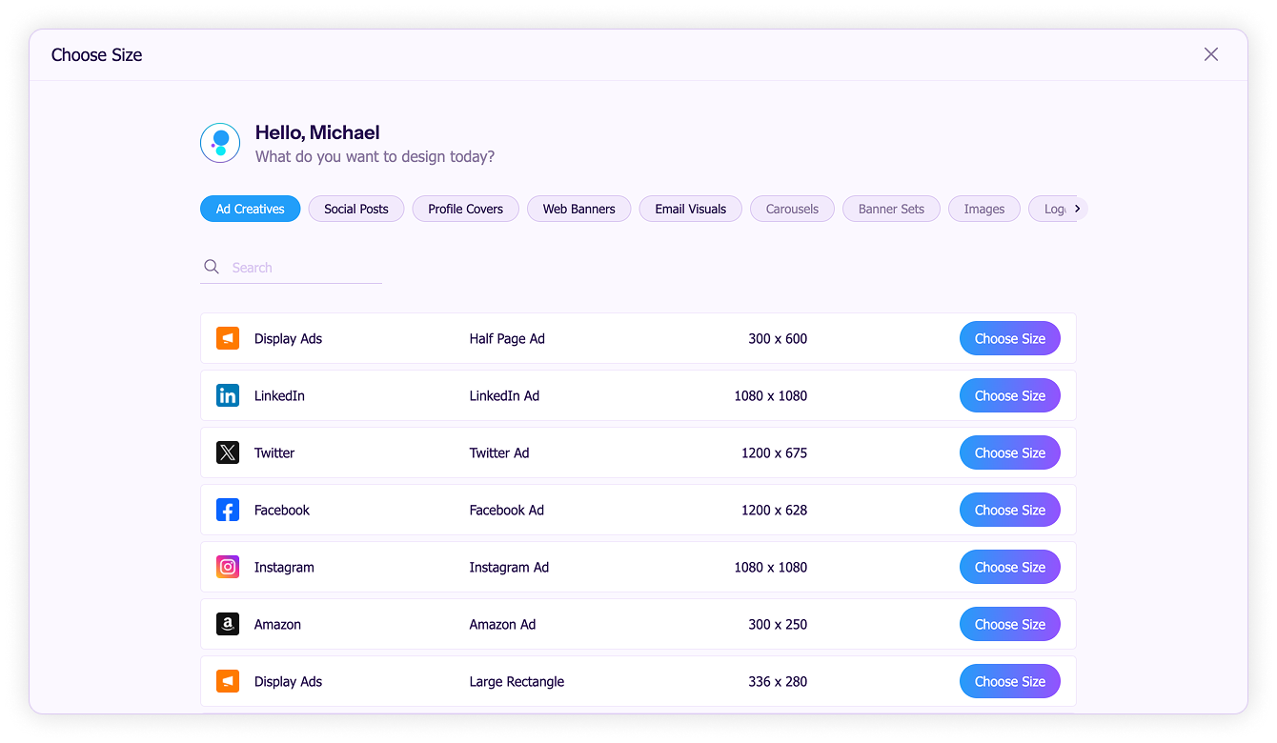The width and height of the screenshot is (1277, 743).
Task: Show more categories with the right chevron
Action: click(1077, 209)
